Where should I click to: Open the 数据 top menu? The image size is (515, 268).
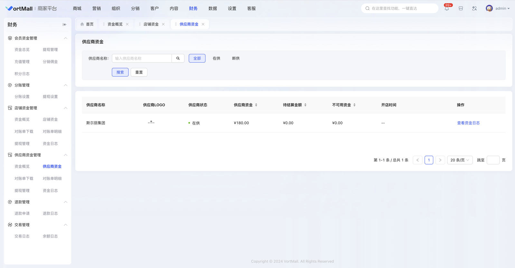(x=212, y=9)
